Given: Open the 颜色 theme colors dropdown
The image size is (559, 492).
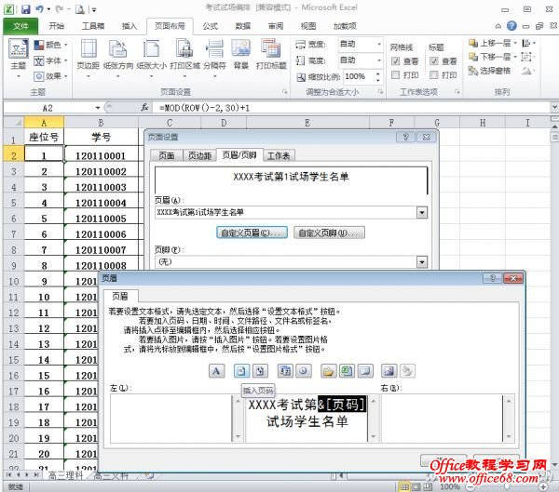Looking at the screenshot, I should point(50,45).
